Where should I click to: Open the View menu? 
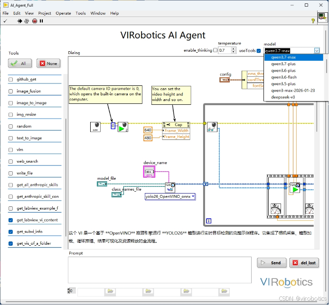tap(29, 13)
